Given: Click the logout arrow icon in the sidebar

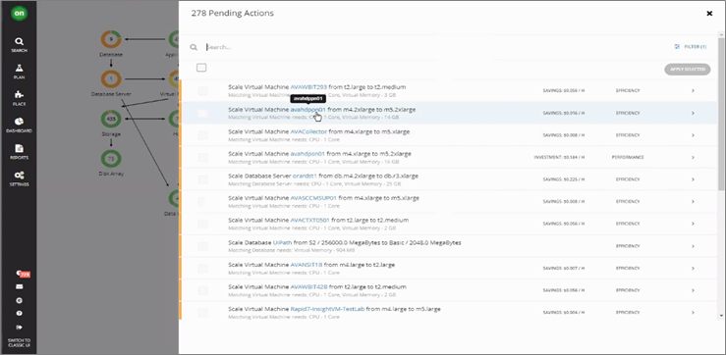Looking at the screenshot, I should (19, 327).
